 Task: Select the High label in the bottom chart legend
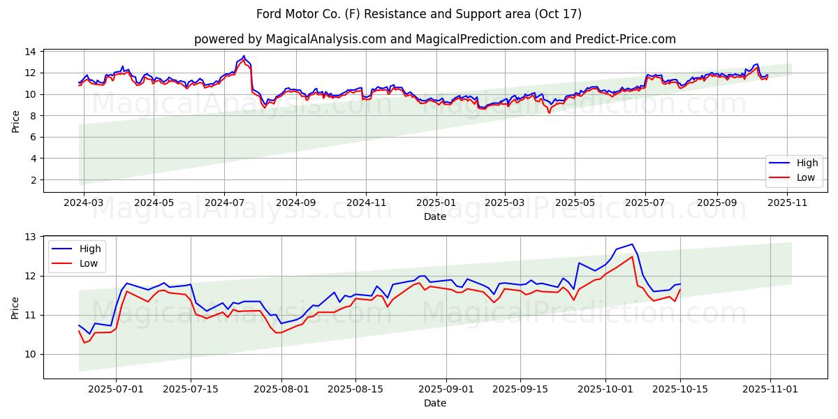pos(90,249)
